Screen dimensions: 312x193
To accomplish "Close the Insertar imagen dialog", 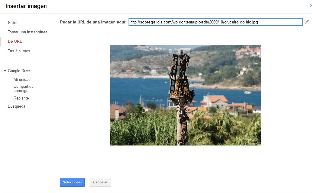I will tap(311, 6).
